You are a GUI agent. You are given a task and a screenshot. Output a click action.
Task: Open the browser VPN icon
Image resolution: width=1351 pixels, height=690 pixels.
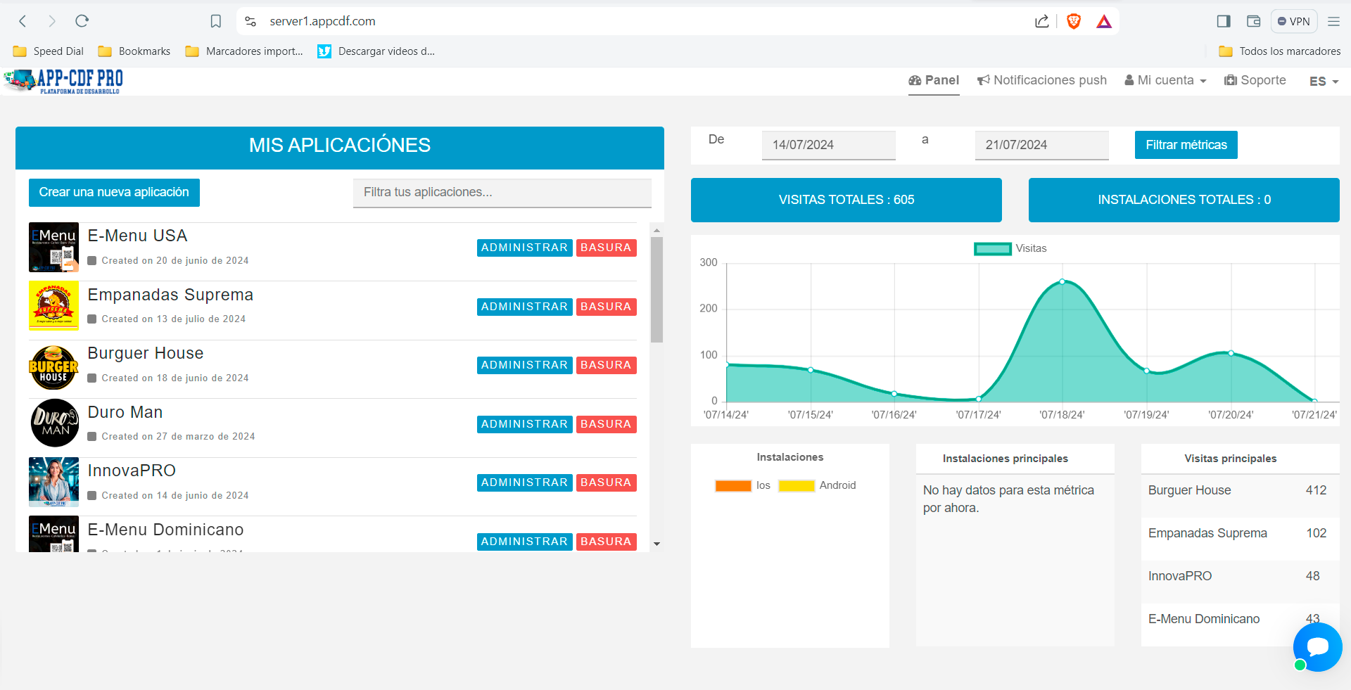coord(1293,21)
